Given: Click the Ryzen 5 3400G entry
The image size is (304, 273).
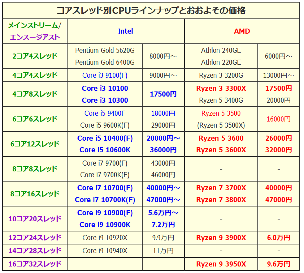Looking at the screenshot, I should 221,100.
